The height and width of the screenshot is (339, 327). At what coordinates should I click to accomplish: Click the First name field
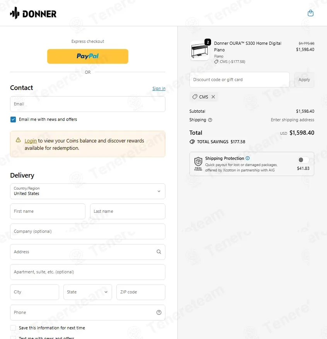tap(48, 211)
